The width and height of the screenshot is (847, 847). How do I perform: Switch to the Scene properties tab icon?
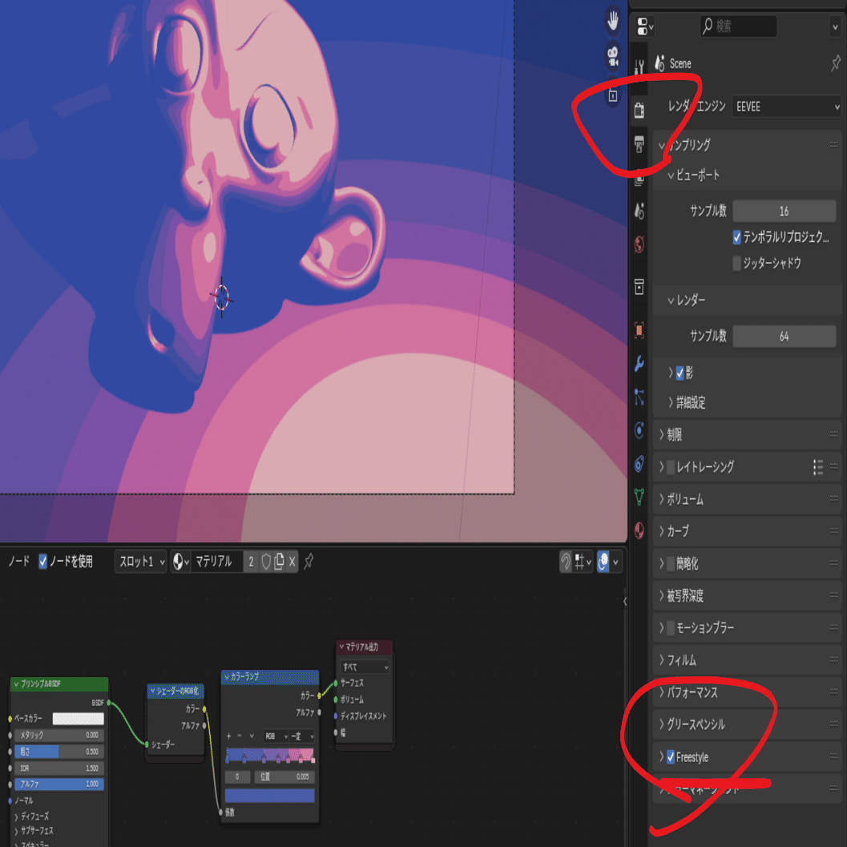coord(639,211)
